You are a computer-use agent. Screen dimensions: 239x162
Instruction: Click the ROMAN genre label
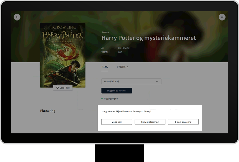(105, 32)
